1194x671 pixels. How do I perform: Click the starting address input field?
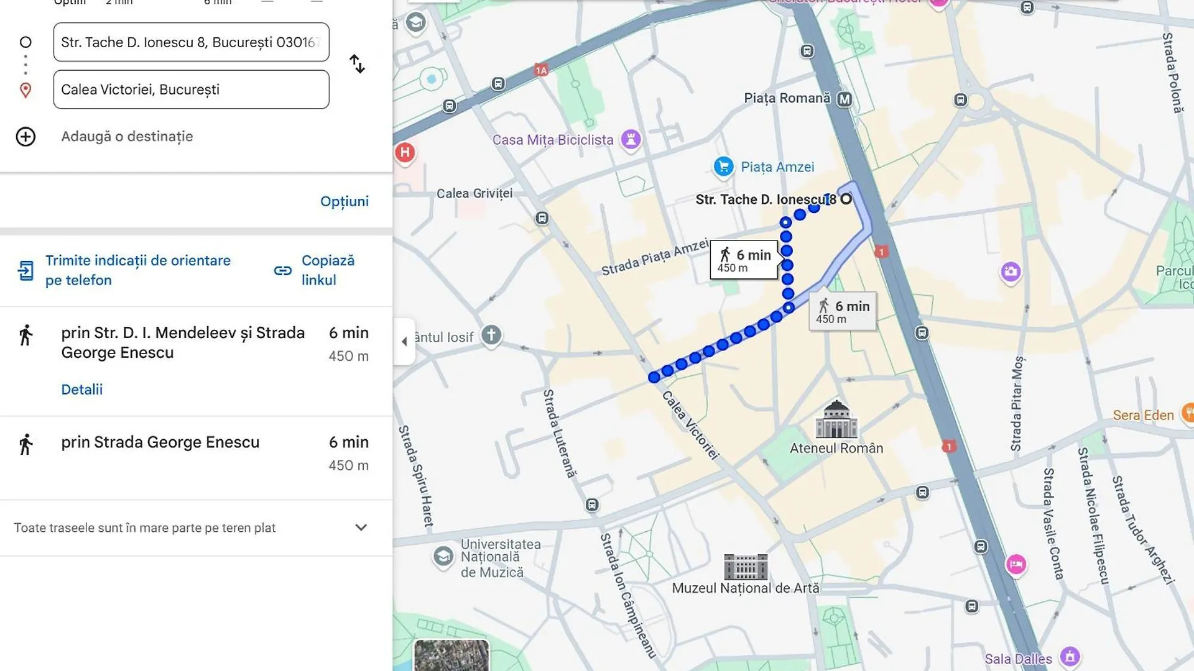[191, 42]
